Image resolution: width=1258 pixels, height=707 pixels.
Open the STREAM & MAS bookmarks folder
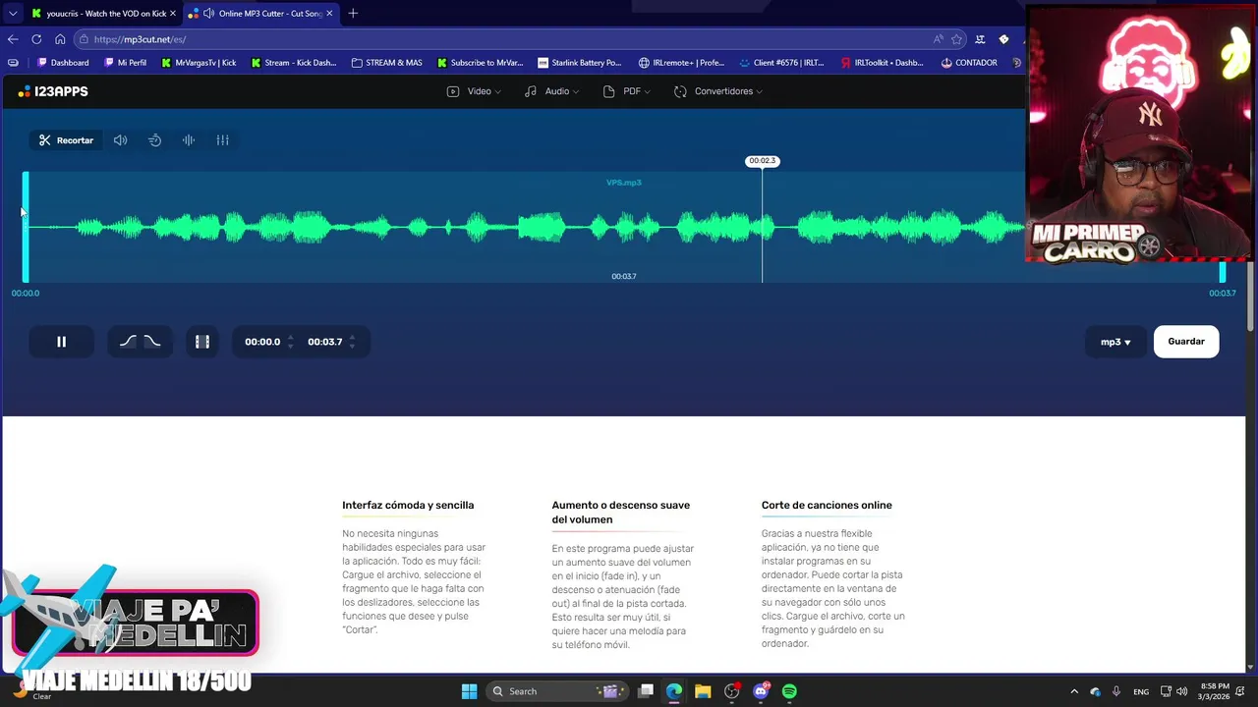coord(386,63)
